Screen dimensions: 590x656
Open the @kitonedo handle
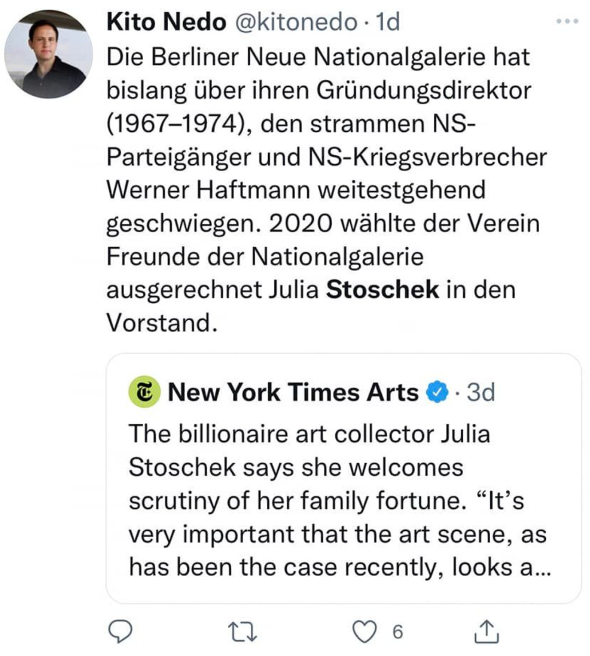point(296,22)
